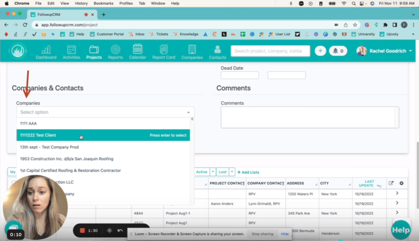Open 345 Park Ave row chevron

[x=397, y=212]
